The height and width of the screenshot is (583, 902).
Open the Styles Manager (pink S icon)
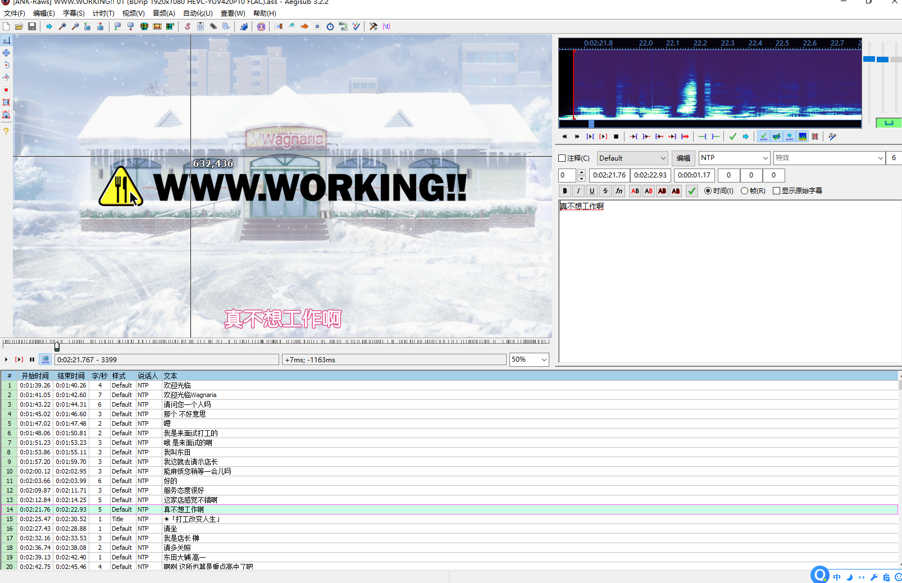coord(188,26)
